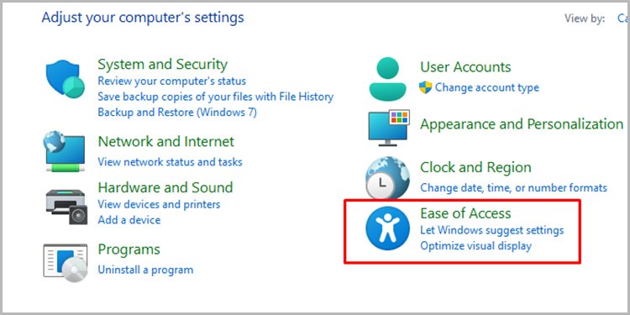Select Uninstall a program
This screenshot has height=315, width=630.
pyautogui.click(x=145, y=270)
